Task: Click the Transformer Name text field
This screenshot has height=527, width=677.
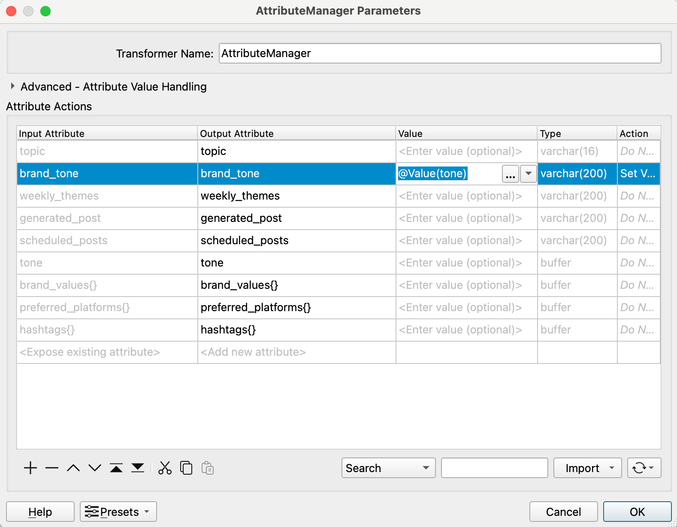Action: click(x=440, y=53)
